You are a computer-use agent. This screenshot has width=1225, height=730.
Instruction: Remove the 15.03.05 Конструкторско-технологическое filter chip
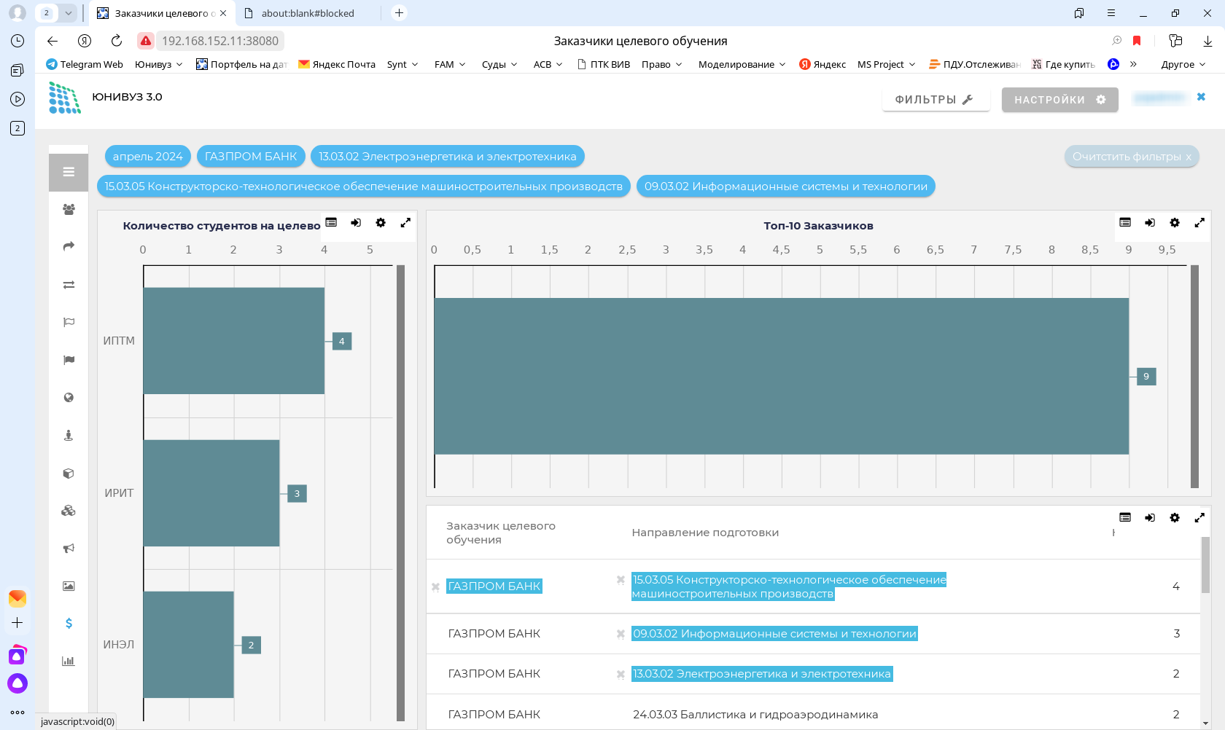[x=364, y=187]
